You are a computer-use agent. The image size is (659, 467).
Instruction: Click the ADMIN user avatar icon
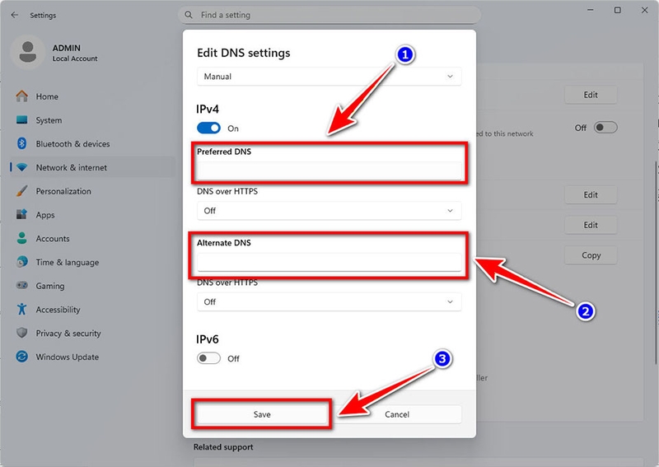point(28,52)
